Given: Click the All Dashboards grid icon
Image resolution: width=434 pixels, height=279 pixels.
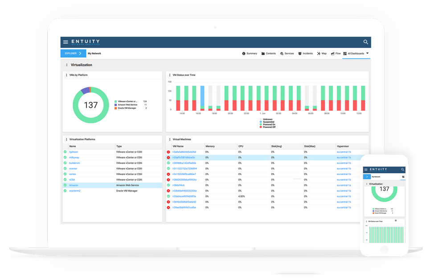Looking at the screenshot, I should pyautogui.click(x=345, y=54).
